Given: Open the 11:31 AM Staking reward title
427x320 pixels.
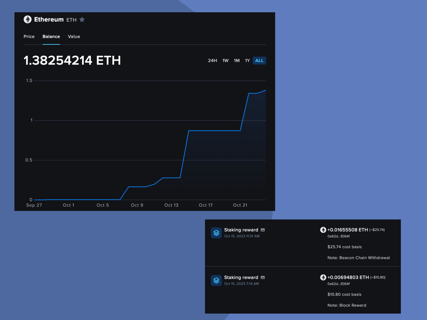Looking at the screenshot, I should pyautogui.click(x=241, y=230).
